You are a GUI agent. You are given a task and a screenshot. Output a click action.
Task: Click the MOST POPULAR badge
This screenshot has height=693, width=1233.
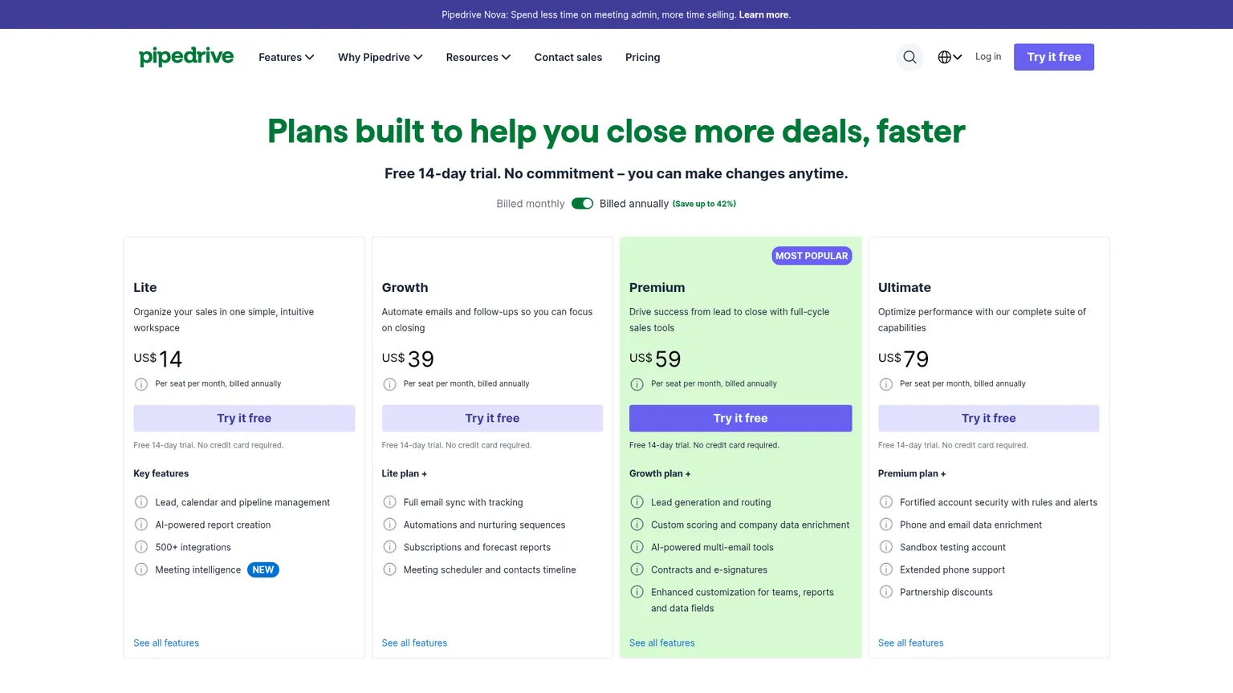[x=812, y=256]
